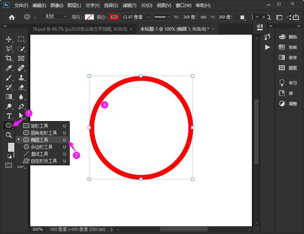This screenshot has height=234, width=304.
Task: Switch to the 18.psd document tab
Action: click(80, 29)
